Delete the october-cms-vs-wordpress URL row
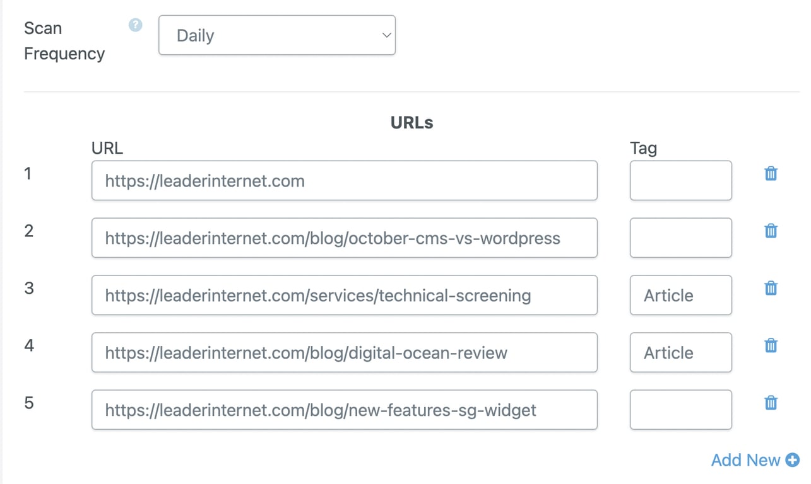Screen dimensions: 811x484 (771, 231)
